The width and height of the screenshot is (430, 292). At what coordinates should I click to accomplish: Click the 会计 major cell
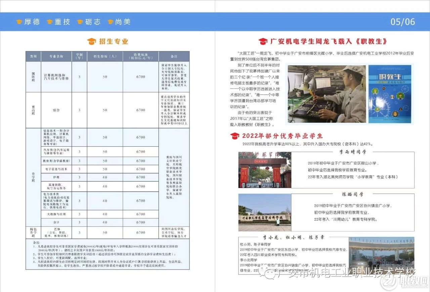pos(56,222)
